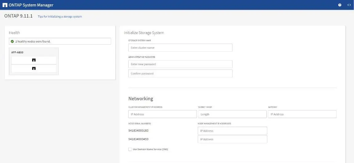Click node management IP field for 941834000183
Image resolution: width=354 pixels, height=163 pixels.
(x=232, y=131)
